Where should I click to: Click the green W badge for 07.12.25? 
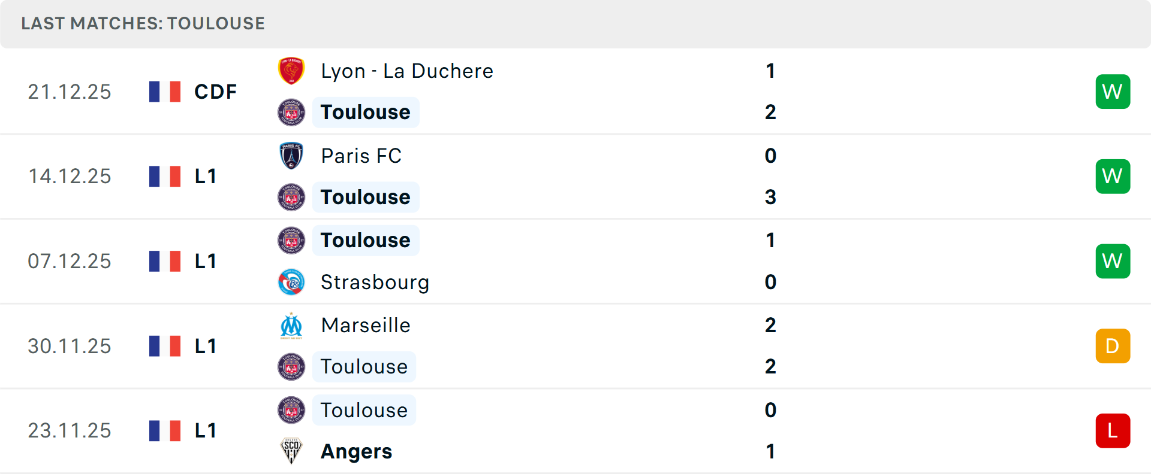[1113, 261]
